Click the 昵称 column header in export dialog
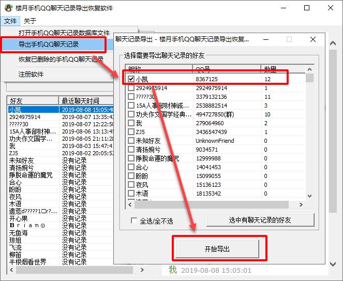The width and height of the screenshot is (343, 281). point(159,68)
